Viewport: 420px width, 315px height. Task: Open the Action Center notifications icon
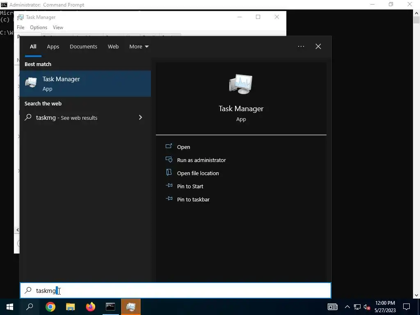tap(406, 307)
